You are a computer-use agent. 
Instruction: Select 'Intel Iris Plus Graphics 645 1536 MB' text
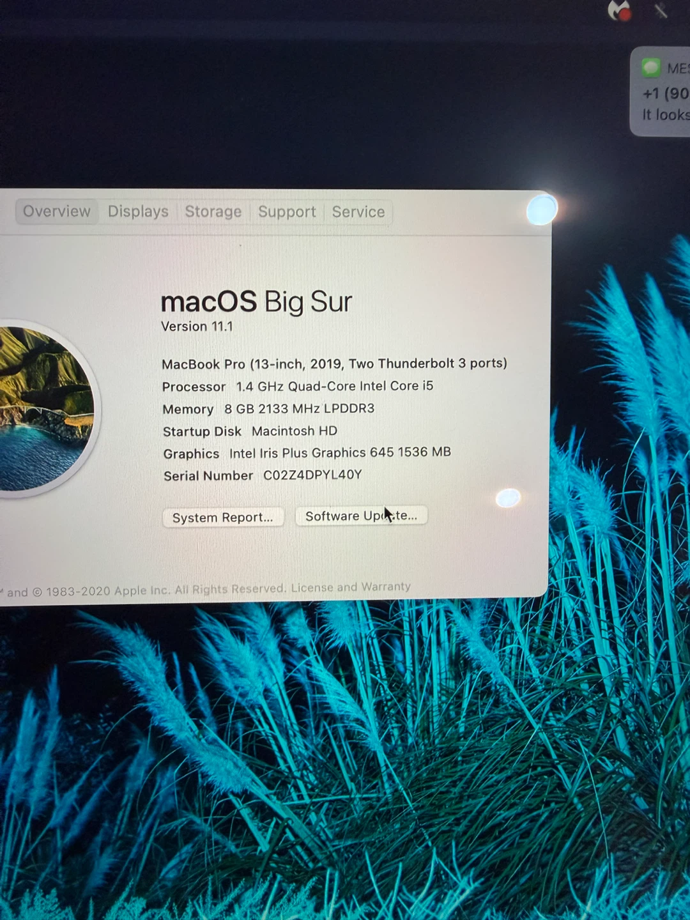(340, 452)
